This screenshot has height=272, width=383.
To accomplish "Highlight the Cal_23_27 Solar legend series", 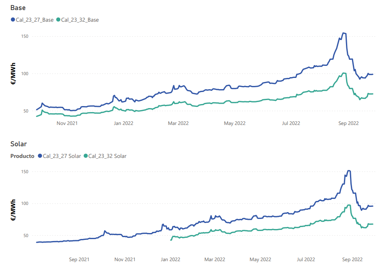I will point(62,156).
